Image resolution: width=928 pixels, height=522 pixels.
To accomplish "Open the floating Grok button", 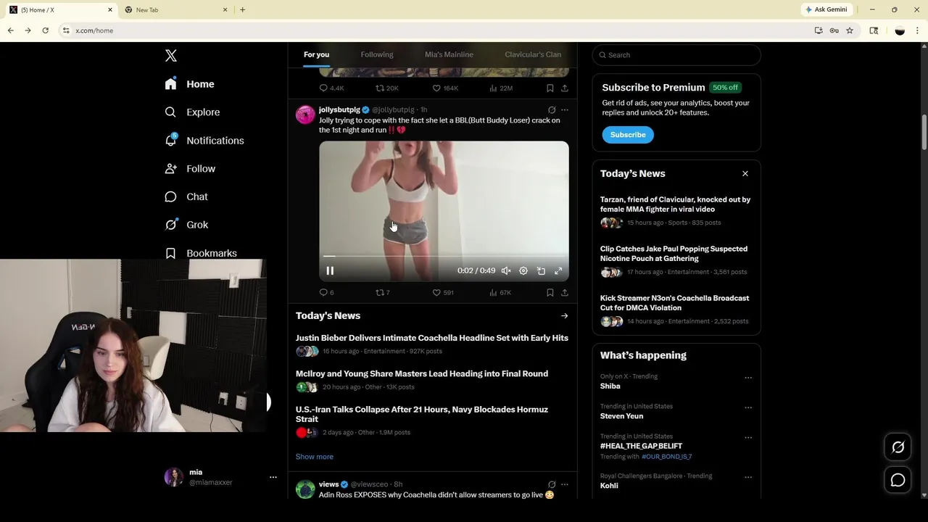I will (898, 447).
